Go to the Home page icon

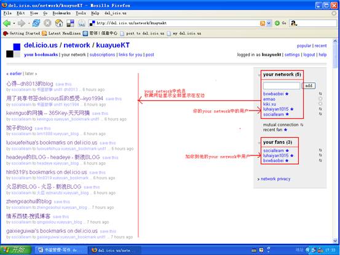coord(59,23)
